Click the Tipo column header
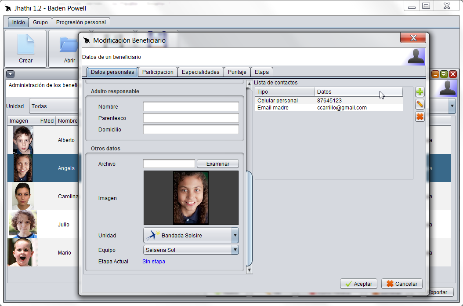The height and width of the screenshot is (306, 463). [285, 91]
